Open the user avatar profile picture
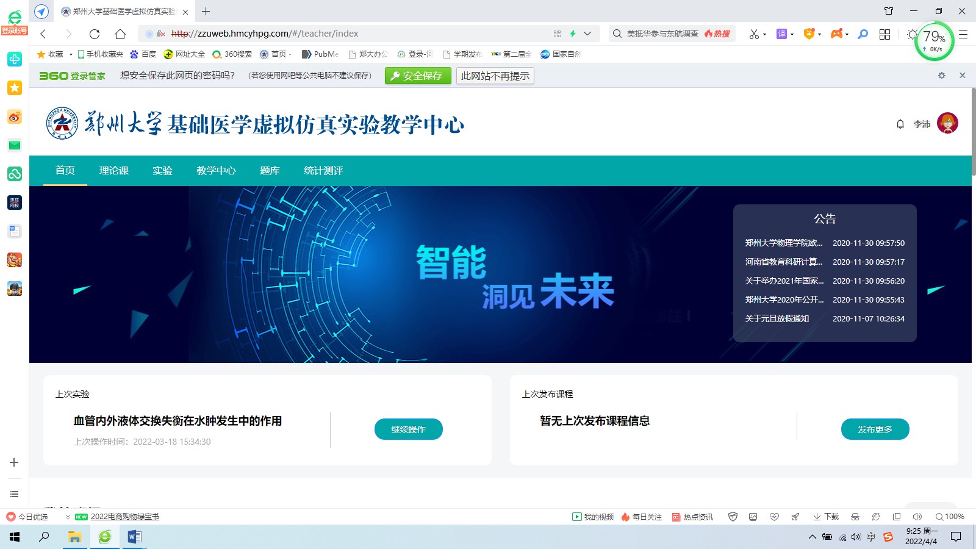The image size is (976, 549). click(x=947, y=123)
